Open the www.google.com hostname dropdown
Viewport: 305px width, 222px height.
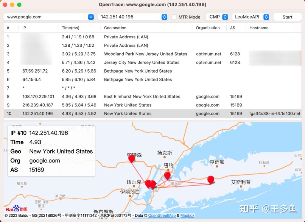click(x=91, y=17)
